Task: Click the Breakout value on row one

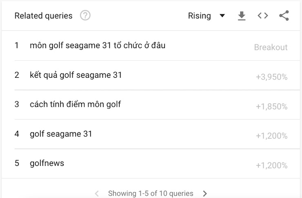Action: point(271,47)
